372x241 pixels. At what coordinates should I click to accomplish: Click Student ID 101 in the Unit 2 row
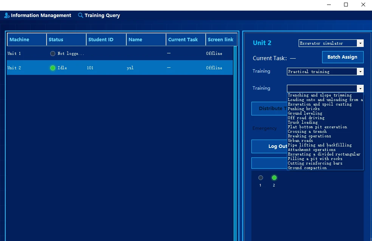click(90, 68)
